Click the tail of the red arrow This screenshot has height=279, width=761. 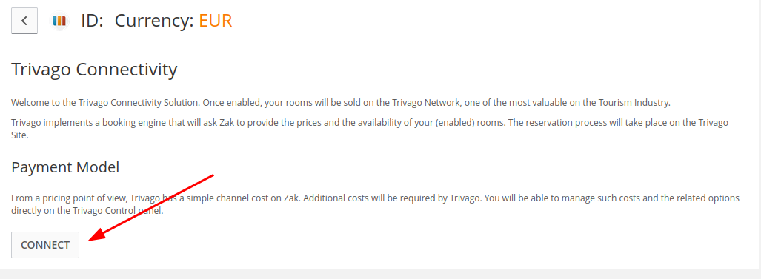[212, 175]
